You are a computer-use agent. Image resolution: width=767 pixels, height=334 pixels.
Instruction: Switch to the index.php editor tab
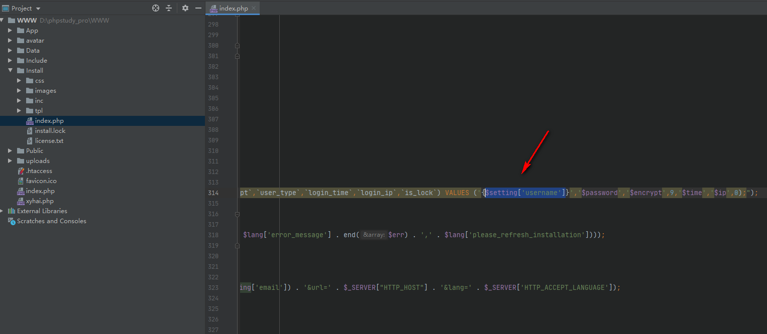[234, 8]
